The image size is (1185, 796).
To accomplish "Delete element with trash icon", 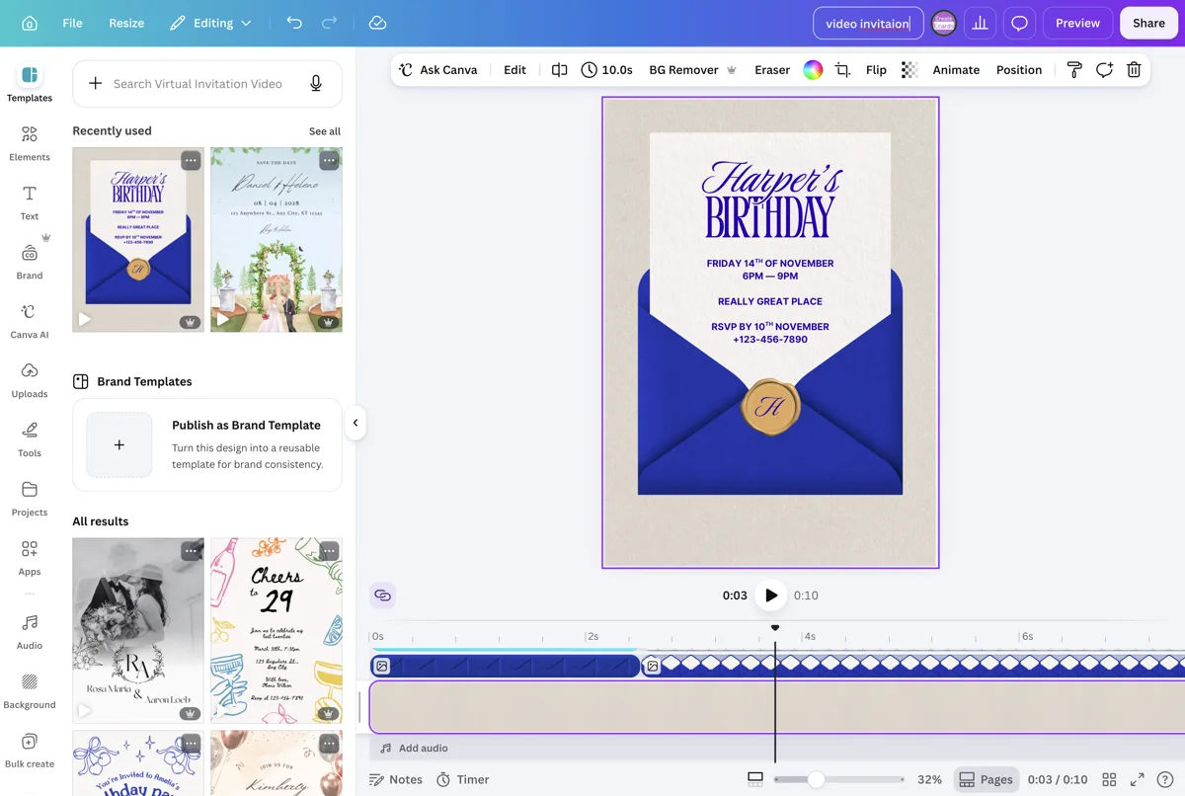I will [x=1134, y=70].
